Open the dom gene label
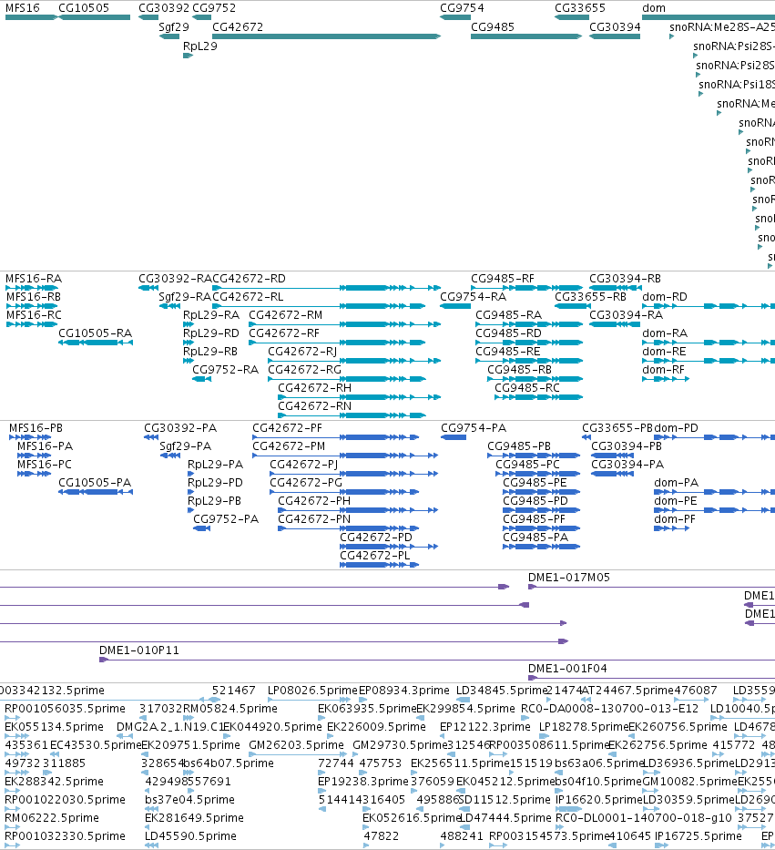 click(654, 8)
